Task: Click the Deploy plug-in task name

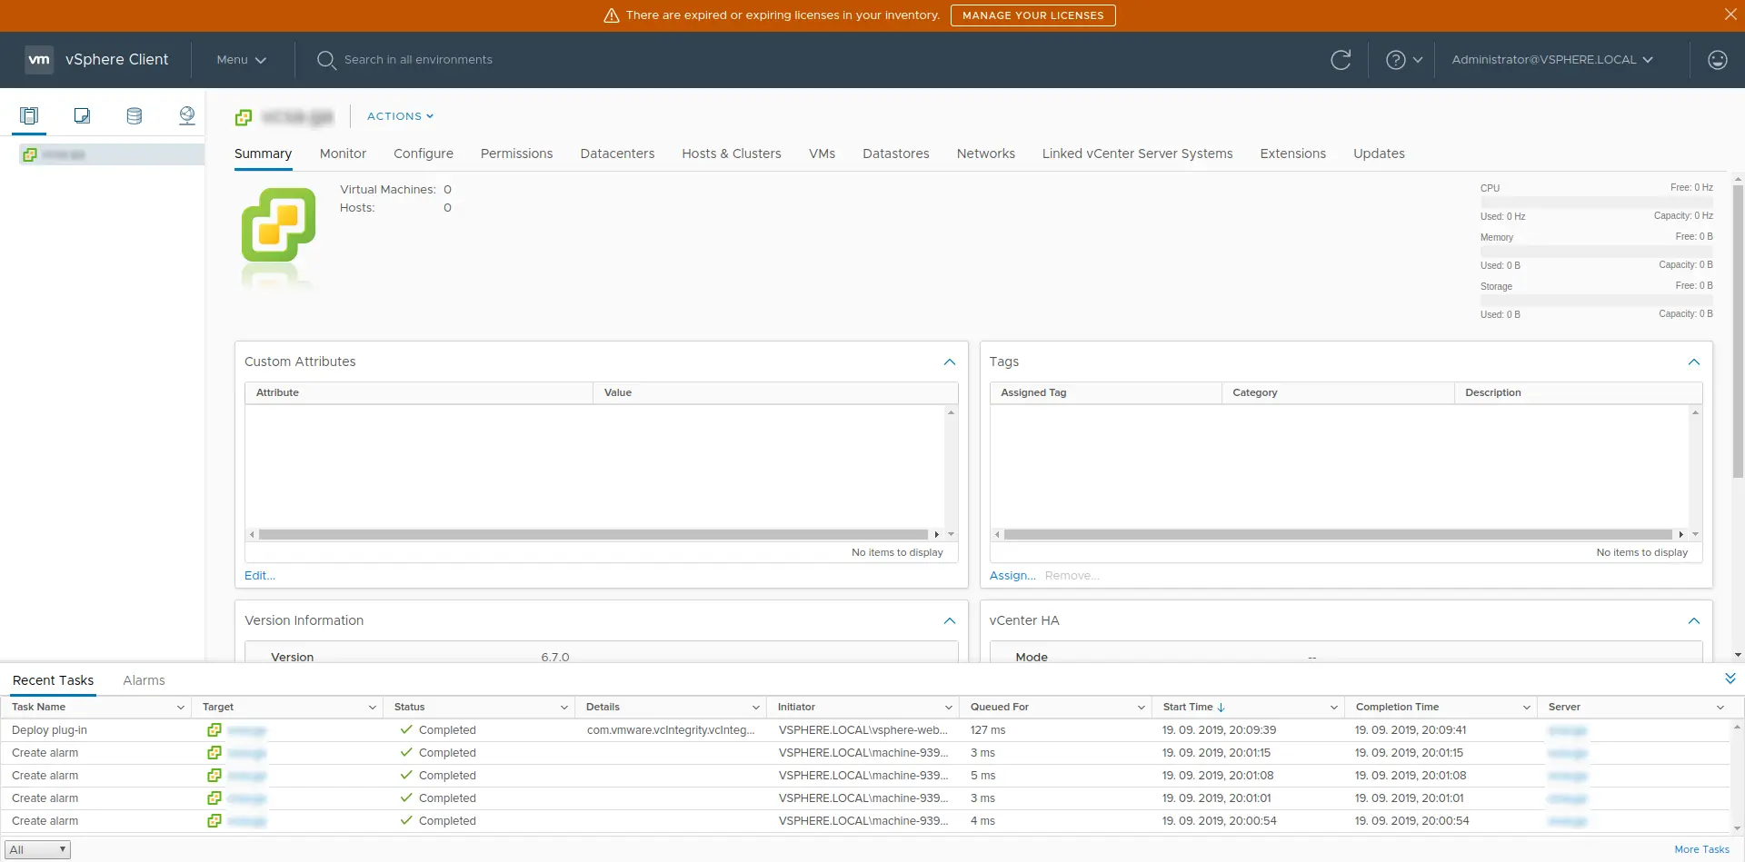Action: pos(50,729)
